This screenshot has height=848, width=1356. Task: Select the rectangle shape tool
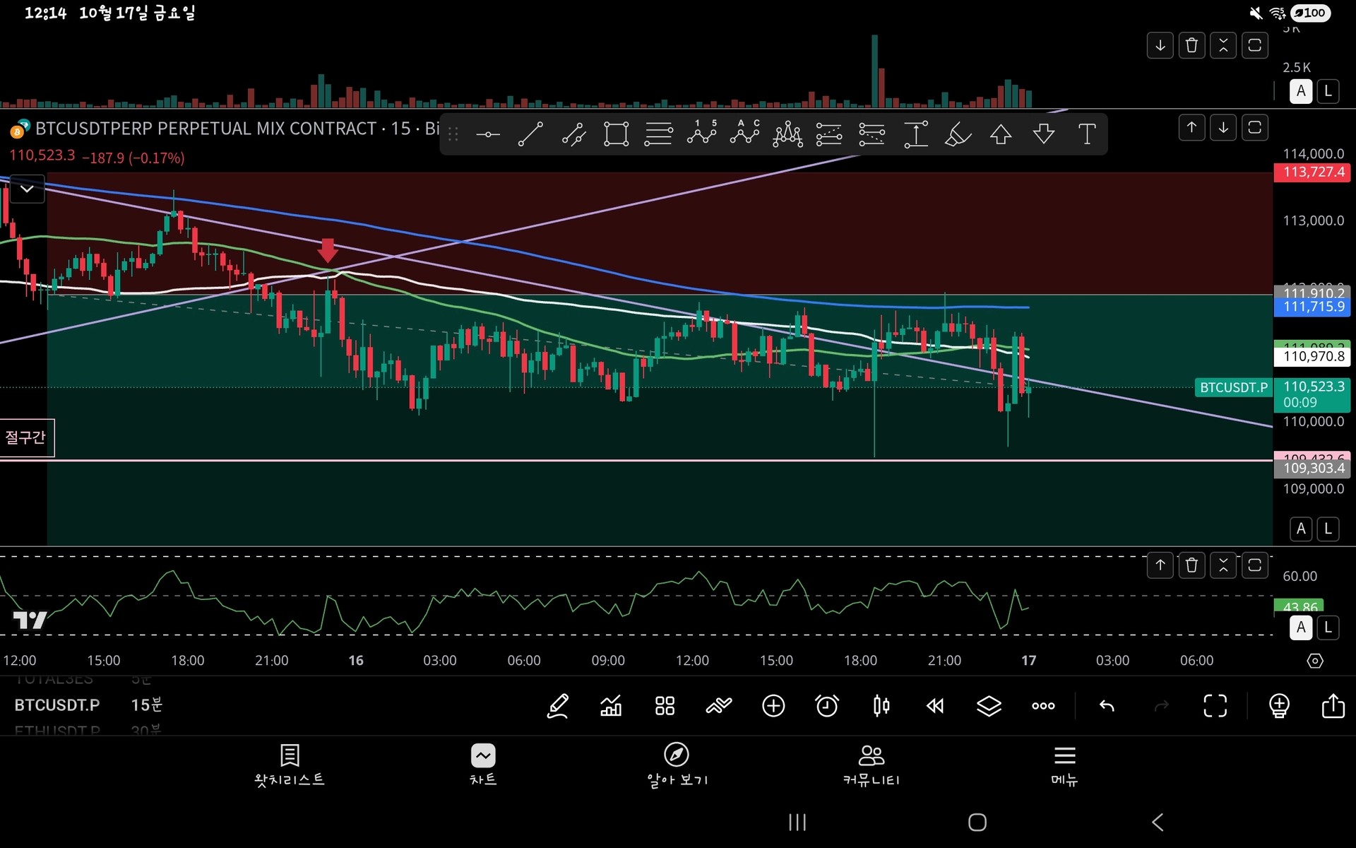(x=616, y=134)
